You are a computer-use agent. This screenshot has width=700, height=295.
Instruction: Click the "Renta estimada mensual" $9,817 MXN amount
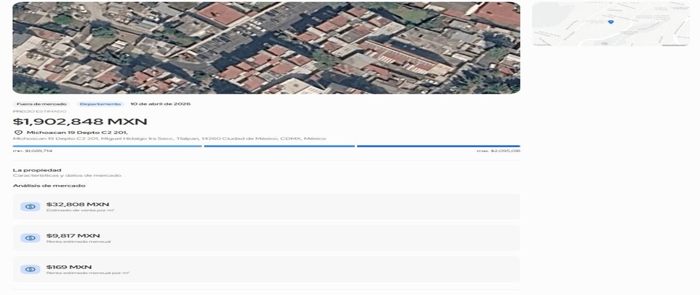[x=73, y=236]
